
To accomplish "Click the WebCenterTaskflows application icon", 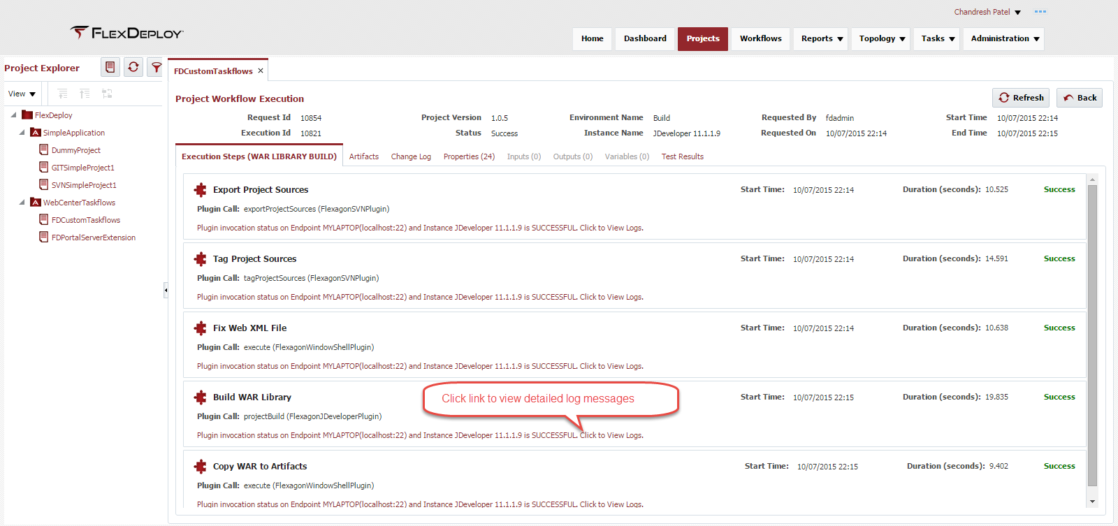I will point(36,202).
